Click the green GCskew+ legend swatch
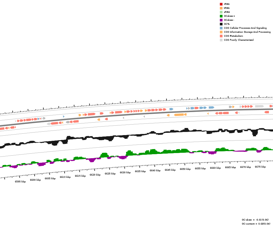 [x=221, y=16]
